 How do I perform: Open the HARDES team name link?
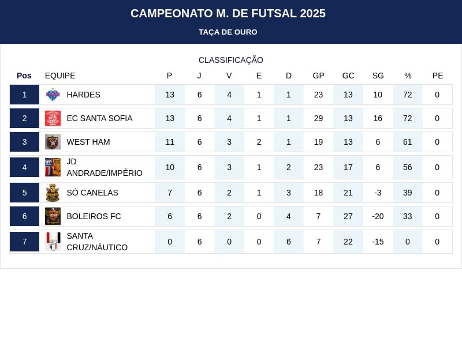tap(83, 95)
